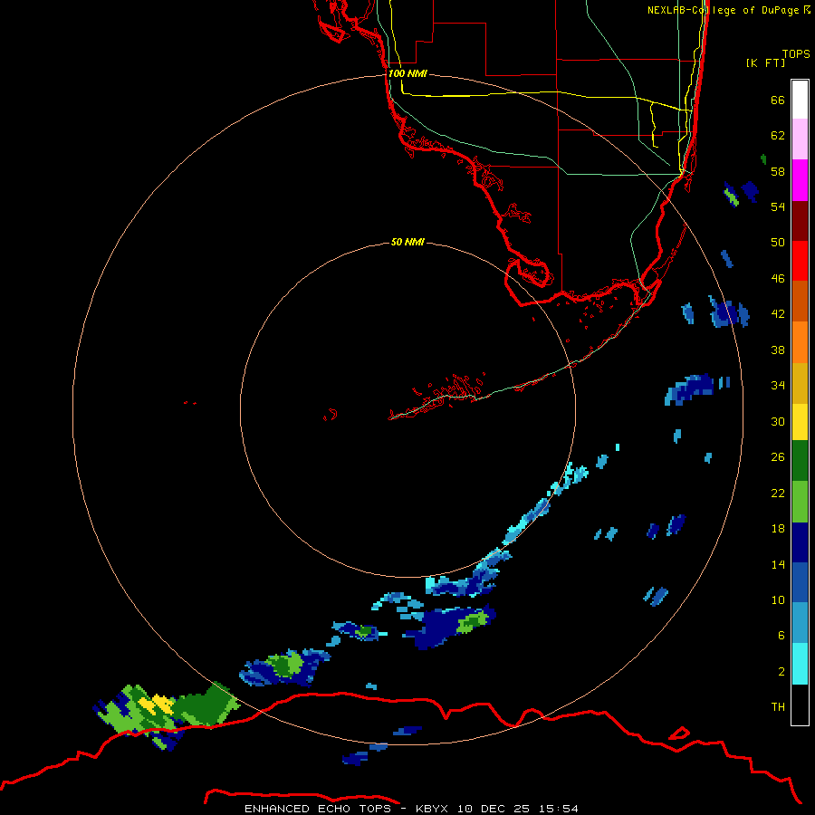Click the legend value "26"
Screen dimensions: 815x815
(x=778, y=457)
